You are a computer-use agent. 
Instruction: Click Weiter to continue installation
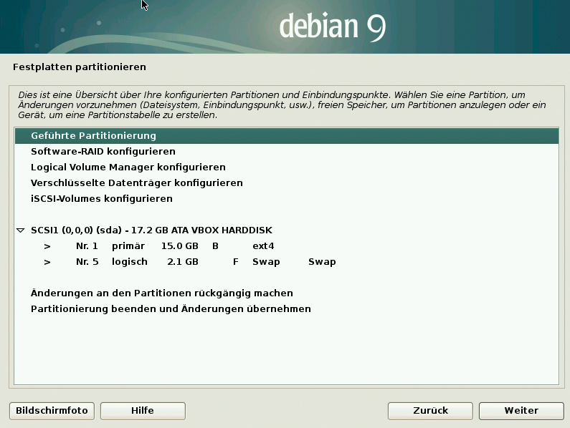click(521, 411)
